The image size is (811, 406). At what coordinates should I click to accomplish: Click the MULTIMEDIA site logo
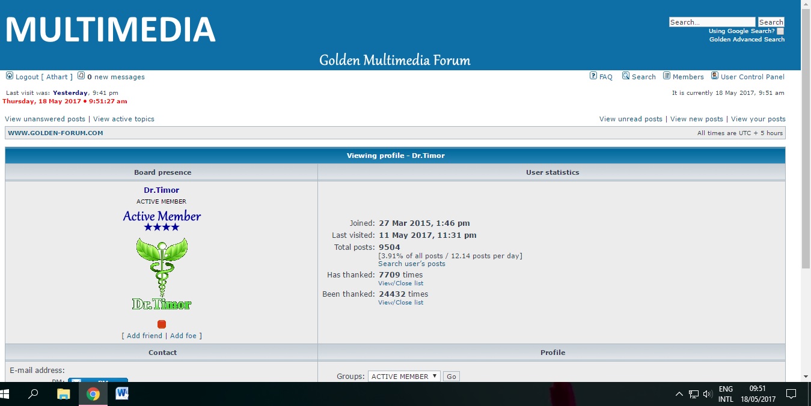click(110, 29)
